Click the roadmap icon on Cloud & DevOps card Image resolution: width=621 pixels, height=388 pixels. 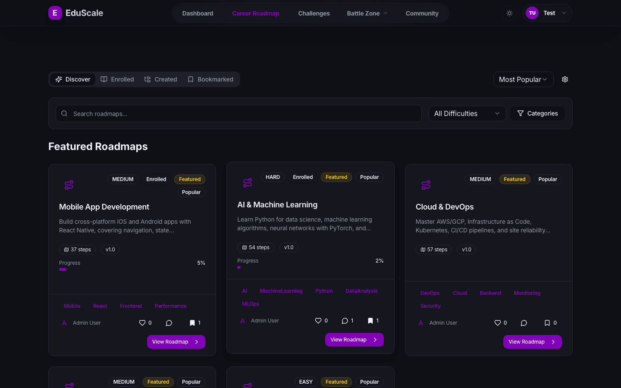pyautogui.click(x=426, y=185)
